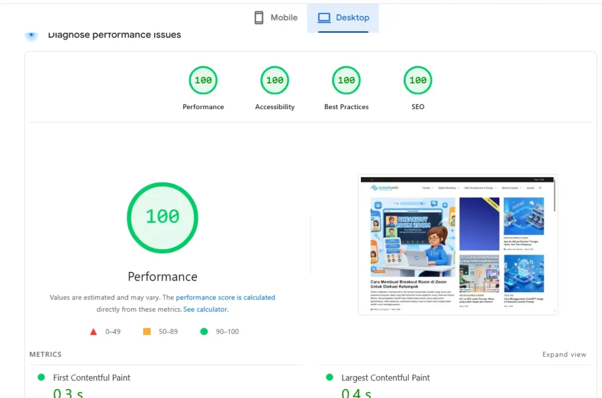
Task: Click the blue icon beside Diagnose heading
Action: (32, 36)
